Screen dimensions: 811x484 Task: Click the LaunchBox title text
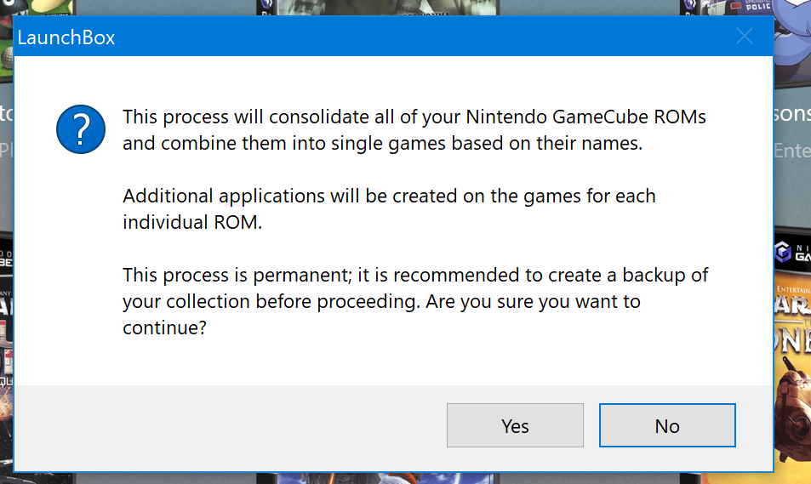pyautogui.click(x=66, y=37)
